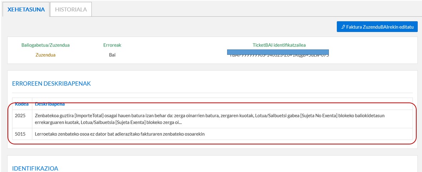Switch to the HISTORIALA tab
This screenshot has width=422, height=172.
(71, 10)
